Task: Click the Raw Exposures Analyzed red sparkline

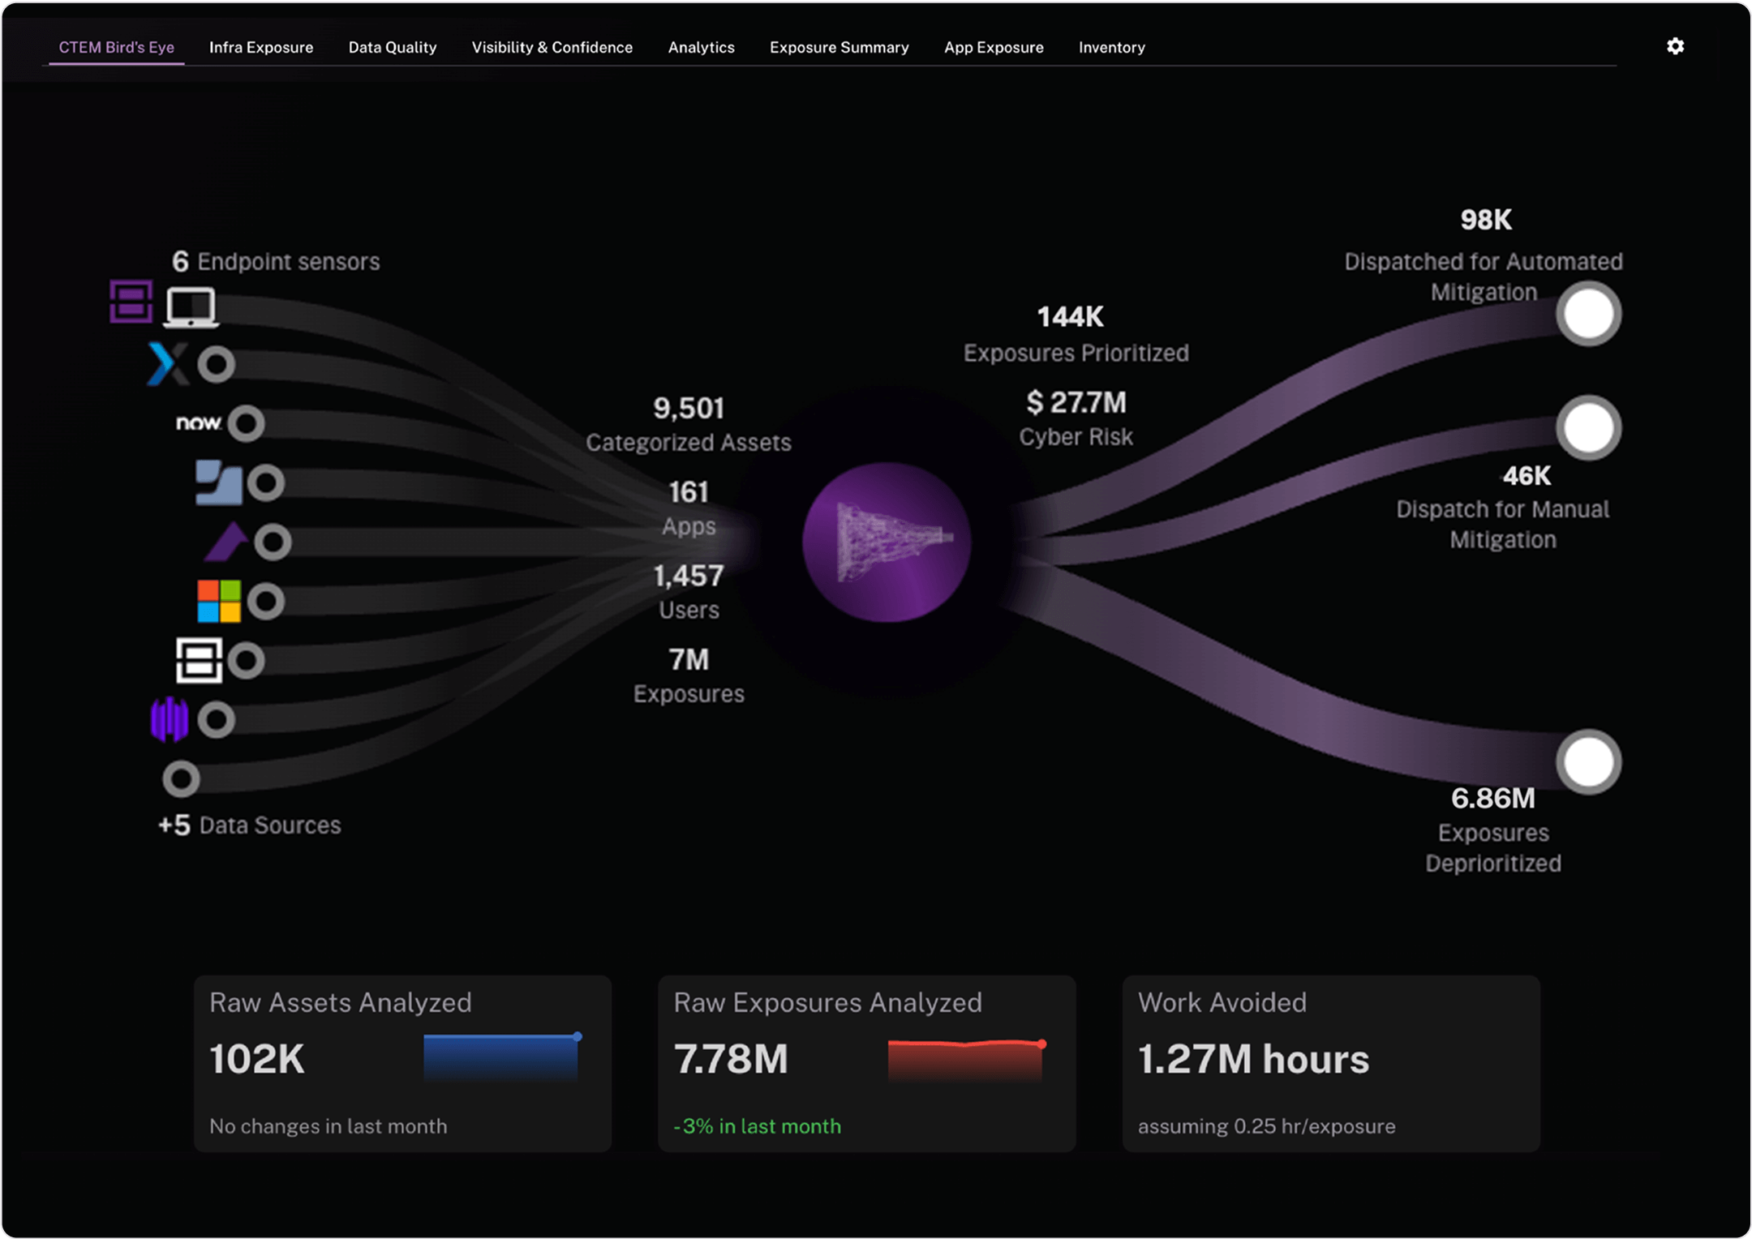Action: (x=965, y=1059)
